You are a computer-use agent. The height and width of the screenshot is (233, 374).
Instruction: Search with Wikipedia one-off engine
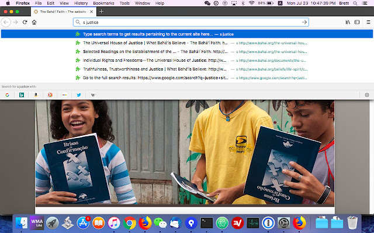point(93,95)
